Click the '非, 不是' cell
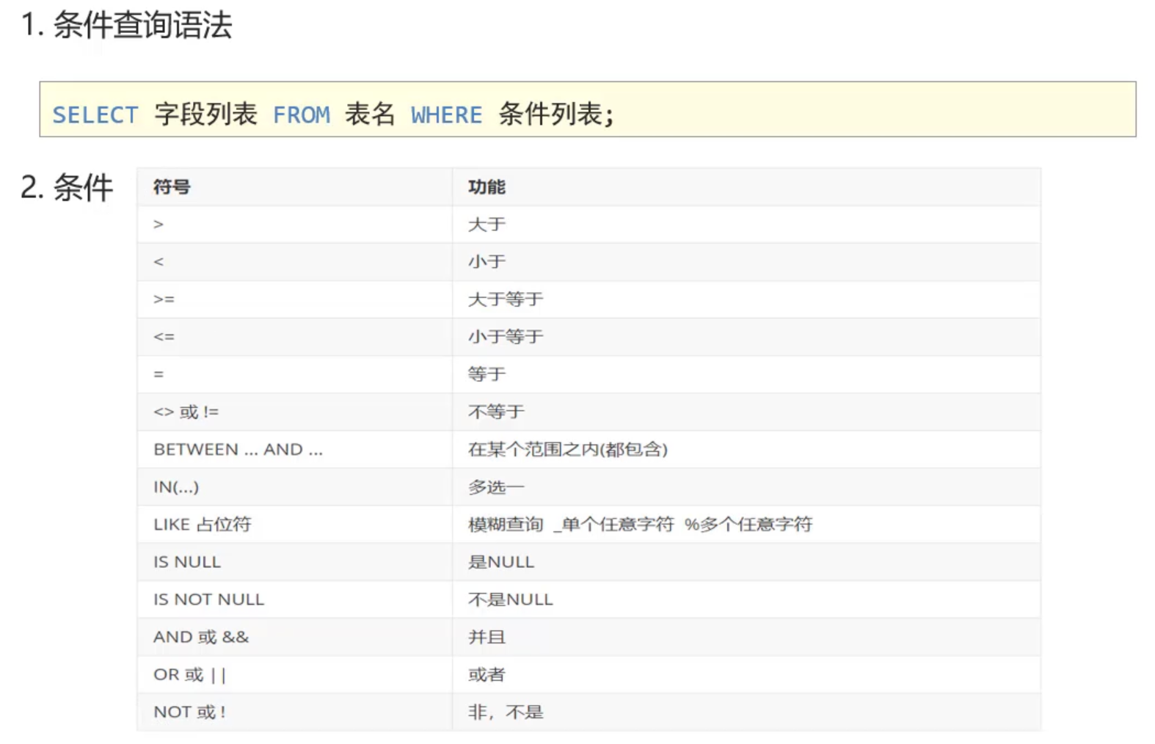The image size is (1155, 744). point(746,712)
